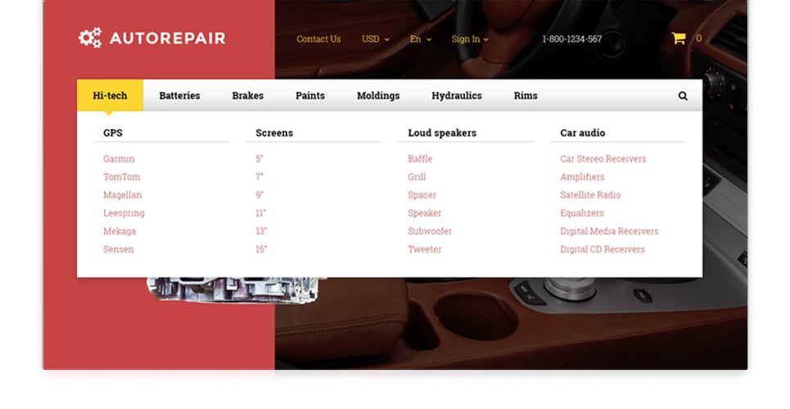
Task: Open the Satellite Radio link
Action: coord(590,195)
